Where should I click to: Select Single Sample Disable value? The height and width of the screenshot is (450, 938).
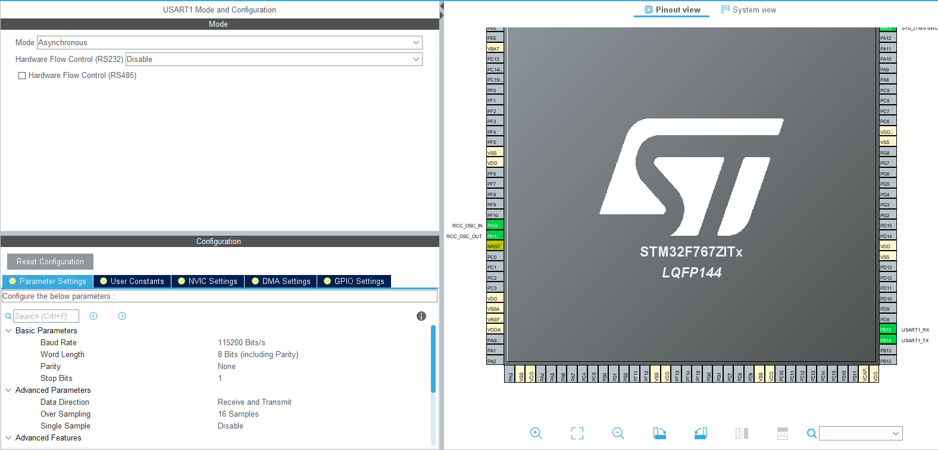[230, 426]
